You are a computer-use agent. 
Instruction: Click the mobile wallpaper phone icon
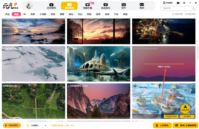click(164, 3)
